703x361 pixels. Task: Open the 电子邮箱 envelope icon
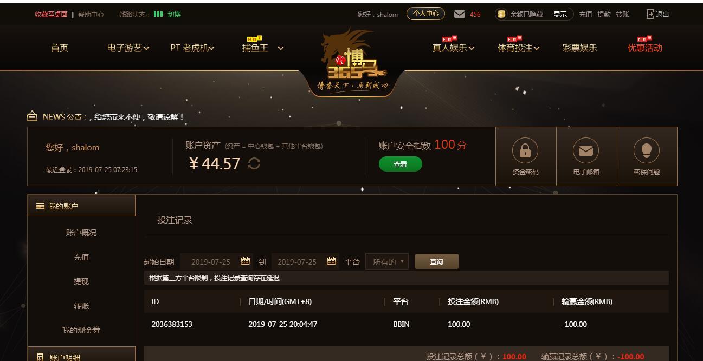click(586, 151)
